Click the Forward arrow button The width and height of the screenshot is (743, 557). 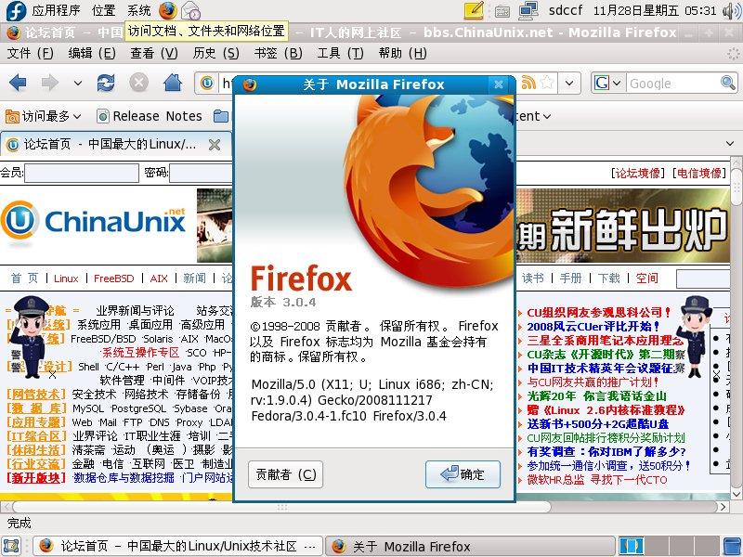[x=50, y=83]
